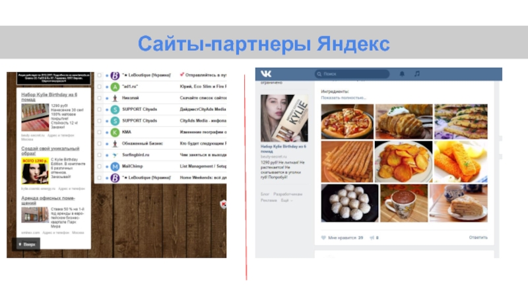This screenshot has height=297, width=528.
Task: Expand post text via Показать полностью
Action: click(x=343, y=98)
